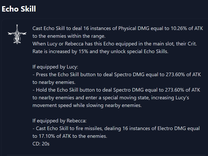Click 'movement speed while slowing nearby enemies' line

pos(87,105)
